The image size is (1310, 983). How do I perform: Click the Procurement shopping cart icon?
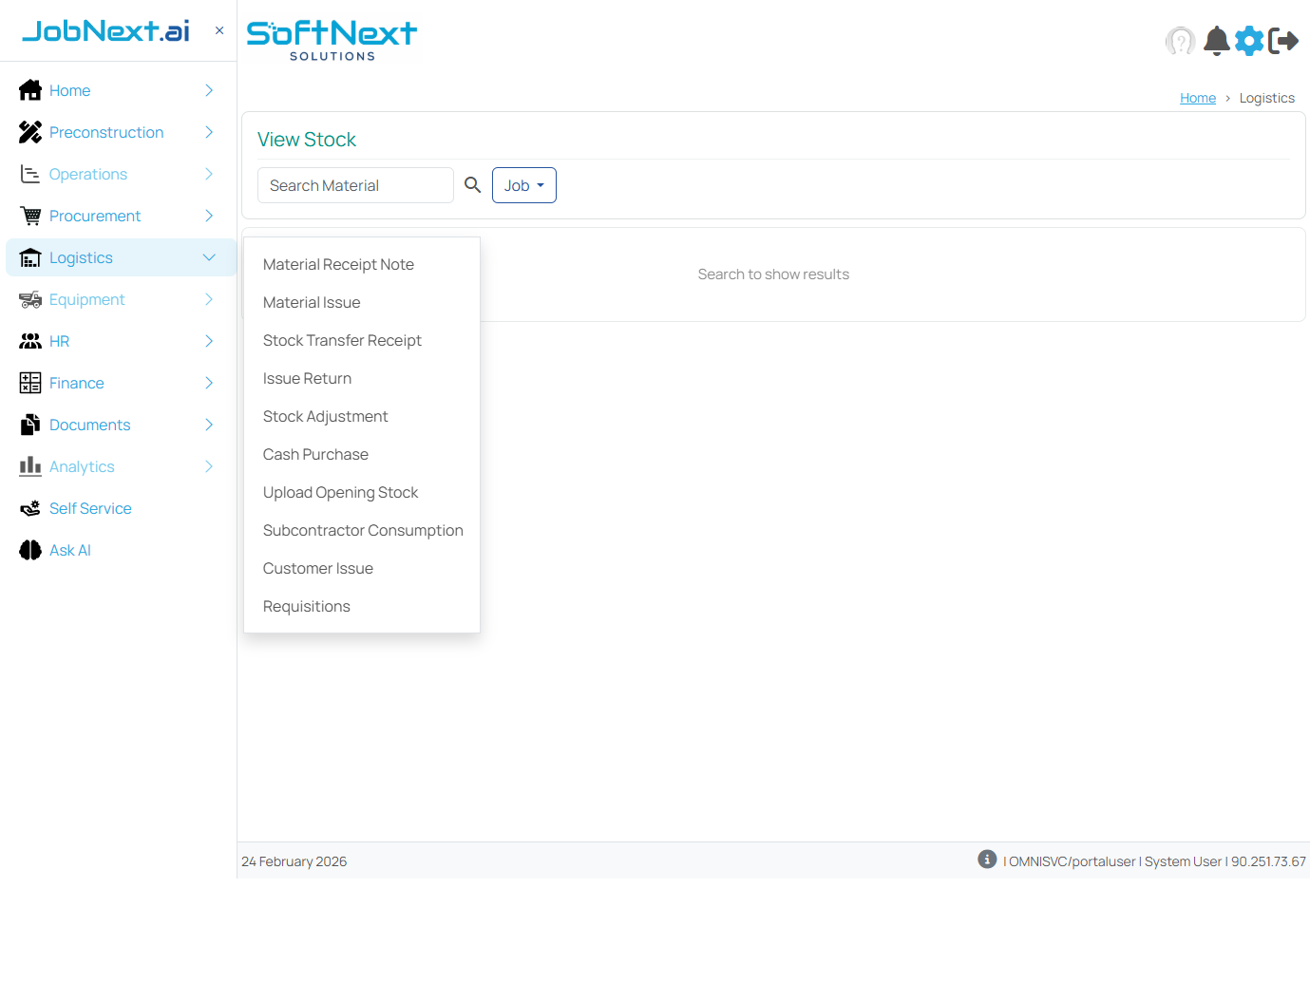coord(29,216)
